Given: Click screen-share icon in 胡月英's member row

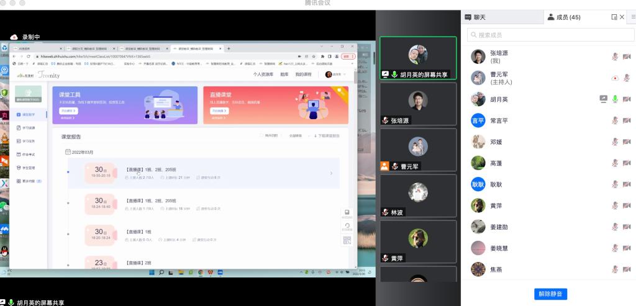Looking at the screenshot, I should tap(602, 99).
